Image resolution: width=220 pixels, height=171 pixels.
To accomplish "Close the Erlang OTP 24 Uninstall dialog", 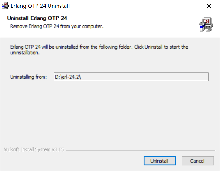I will [209, 6].
